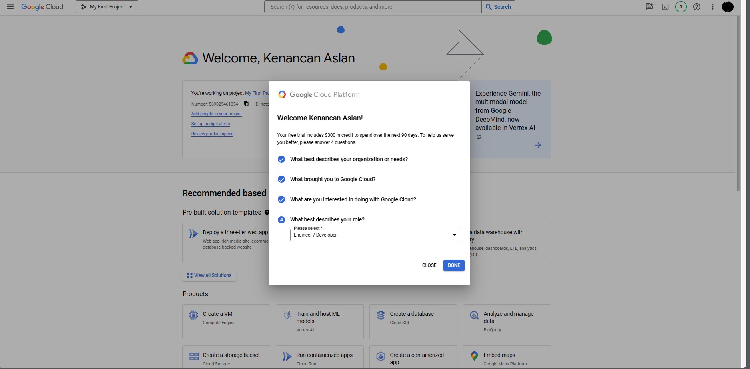Open the My First Project selector
The height and width of the screenshot is (369, 750).
point(107,7)
